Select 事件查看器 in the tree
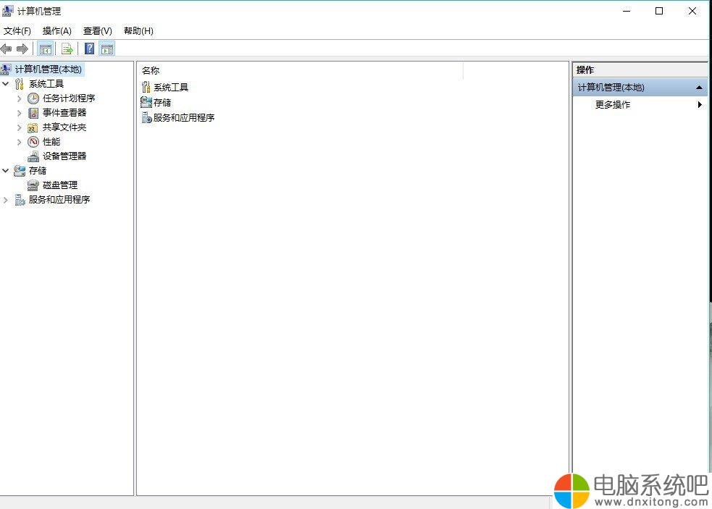The image size is (712, 509). coord(64,113)
